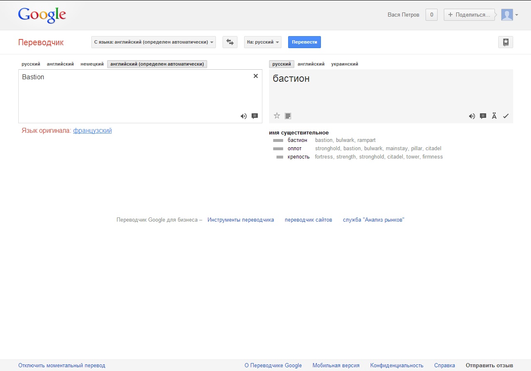Select русский target language tab
This screenshot has height=371, width=531.
(281, 64)
